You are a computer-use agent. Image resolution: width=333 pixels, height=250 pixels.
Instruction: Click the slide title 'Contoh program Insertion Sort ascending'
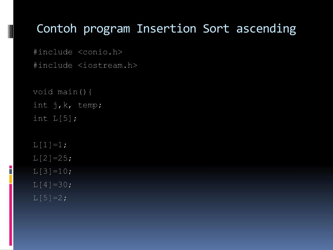pos(166,29)
